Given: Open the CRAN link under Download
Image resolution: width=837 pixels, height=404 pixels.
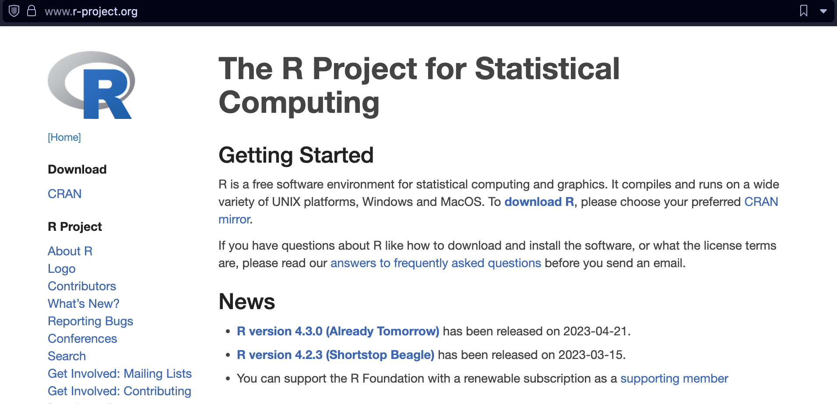Looking at the screenshot, I should [x=64, y=194].
